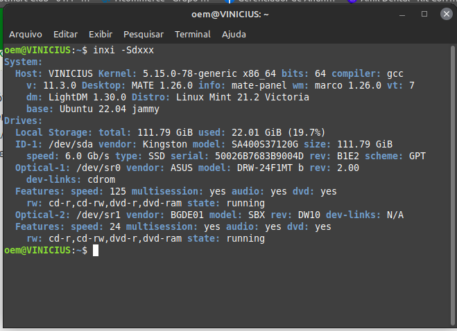
Task: Click the 'MATE 1.26.0' desktop value
Action: [x=162, y=86]
